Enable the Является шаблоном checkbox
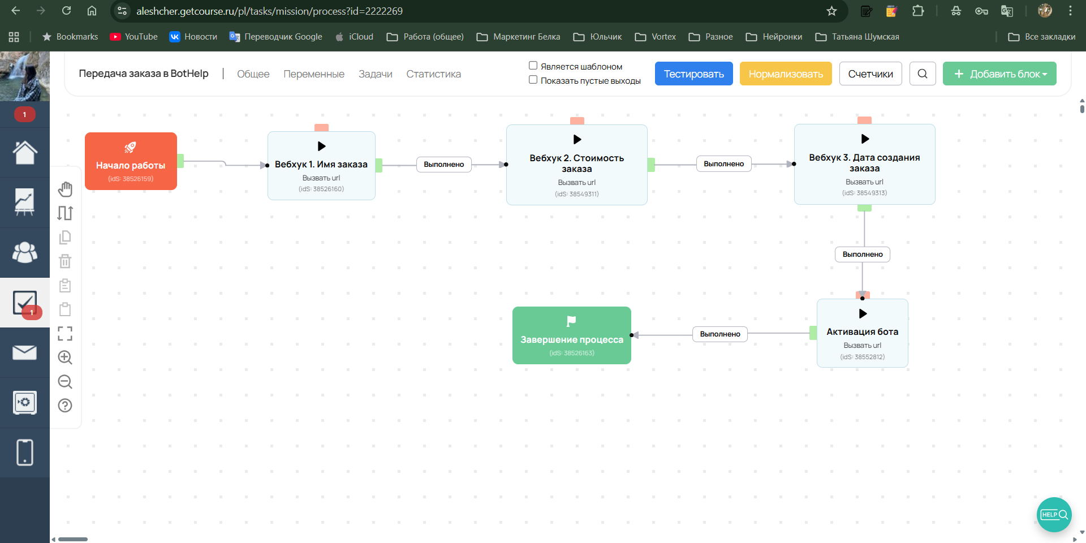This screenshot has height=543, width=1086. pos(533,66)
